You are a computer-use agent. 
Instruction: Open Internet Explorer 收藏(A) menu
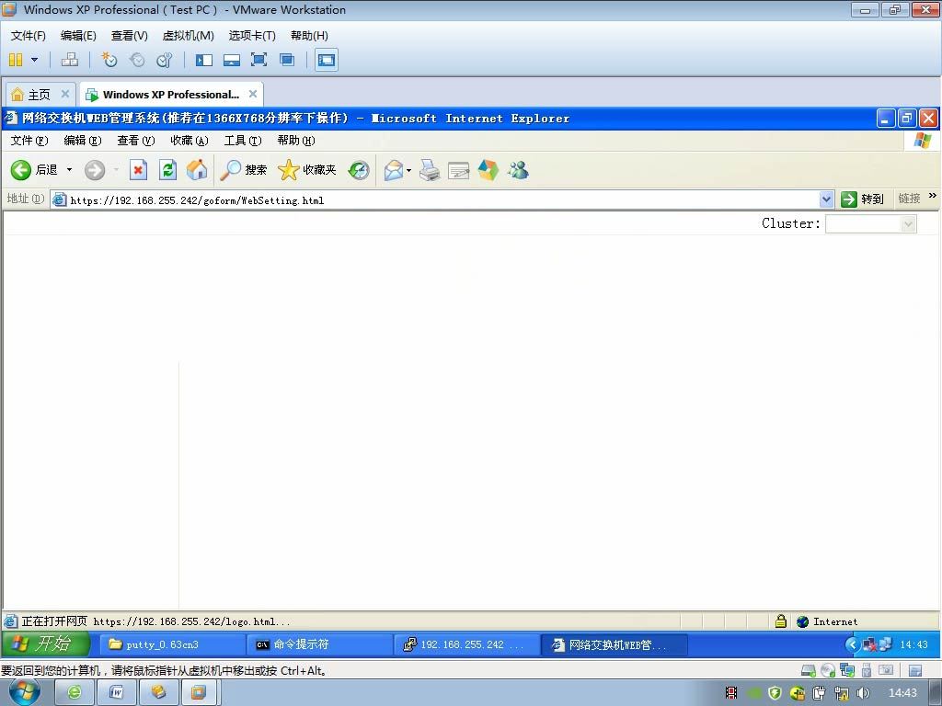(x=190, y=141)
